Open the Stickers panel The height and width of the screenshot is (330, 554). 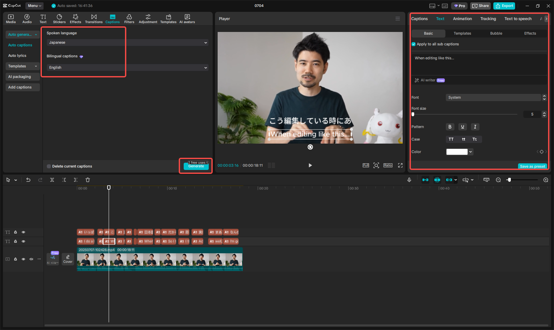pyautogui.click(x=59, y=18)
